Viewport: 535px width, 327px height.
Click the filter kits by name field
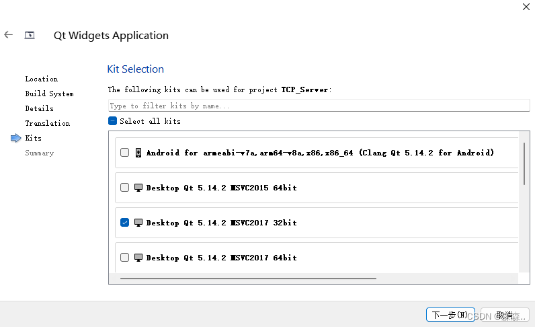(319, 106)
